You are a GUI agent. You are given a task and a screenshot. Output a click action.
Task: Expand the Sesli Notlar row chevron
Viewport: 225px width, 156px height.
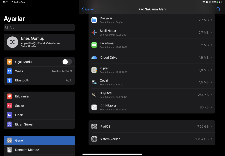tap(211, 32)
